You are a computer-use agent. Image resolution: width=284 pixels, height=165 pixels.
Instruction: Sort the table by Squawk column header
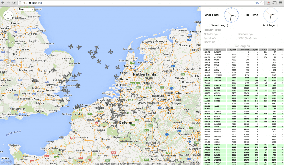click(232, 49)
